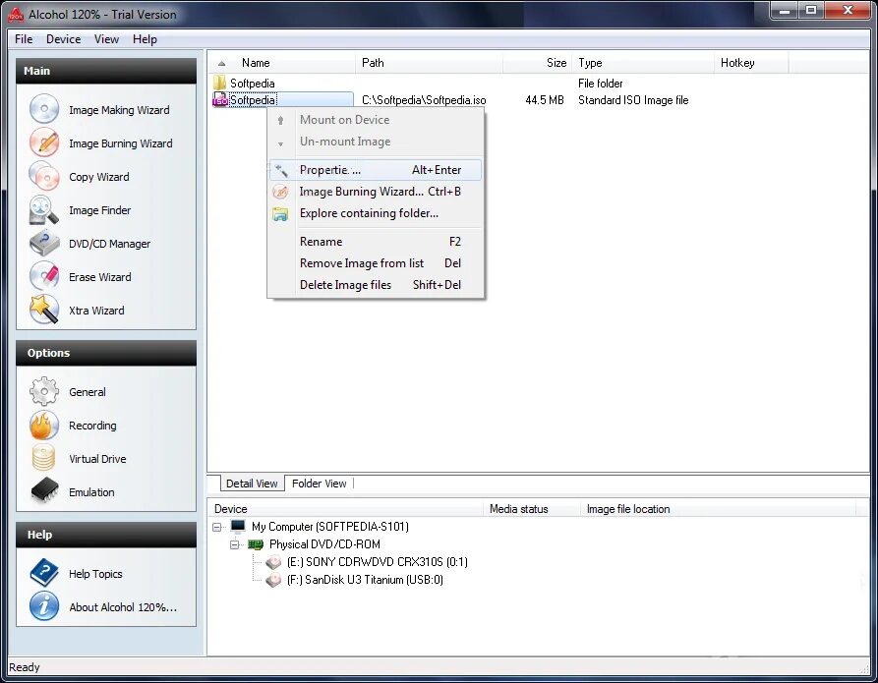The image size is (878, 683).
Task: Click the 44.5 MB size value
Action: 545,100
